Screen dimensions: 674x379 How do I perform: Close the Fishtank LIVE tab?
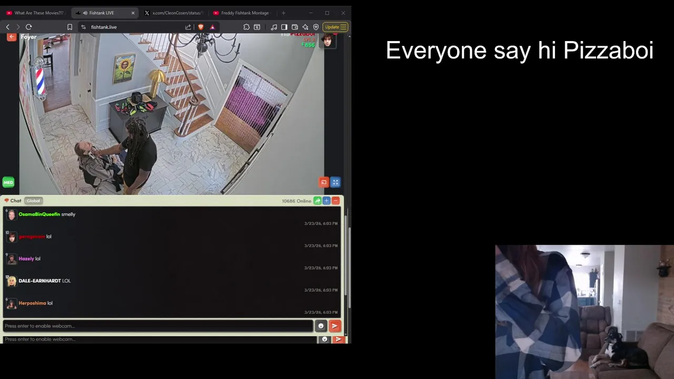click(133, 13)
